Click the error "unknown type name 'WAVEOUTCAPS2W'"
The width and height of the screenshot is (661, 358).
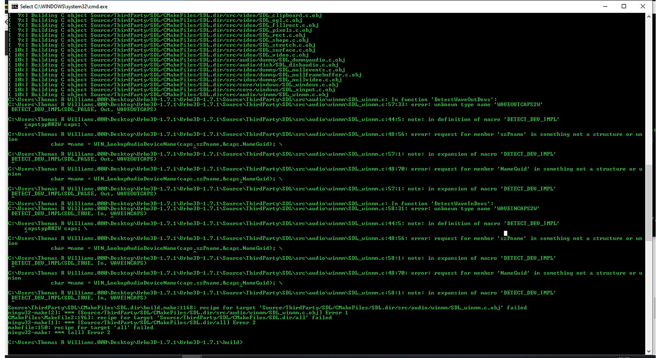click(275, 104)
